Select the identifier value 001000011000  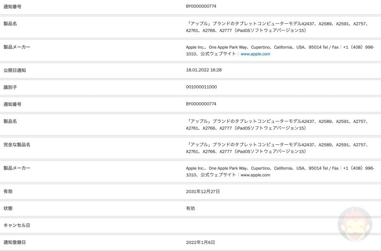click(x=201, y=87)
